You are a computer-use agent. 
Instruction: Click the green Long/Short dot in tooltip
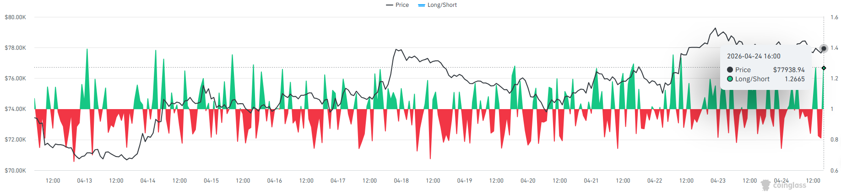pos(730,79)
